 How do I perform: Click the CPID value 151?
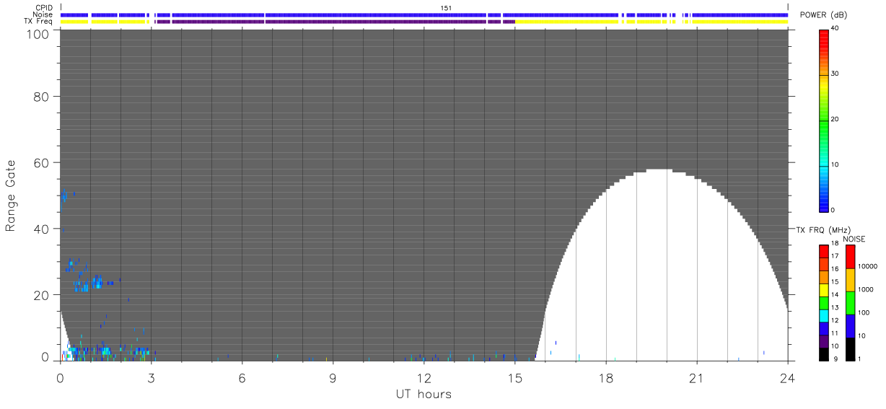point(446,8)
